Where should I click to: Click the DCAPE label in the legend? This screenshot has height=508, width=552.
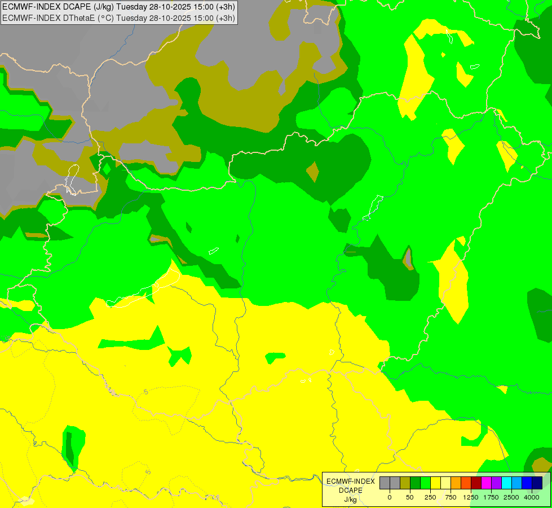[x=351, y=491]
